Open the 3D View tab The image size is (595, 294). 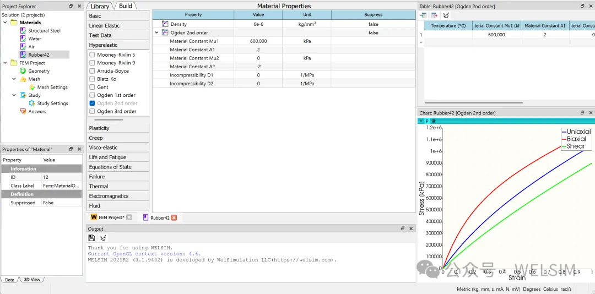32,280
